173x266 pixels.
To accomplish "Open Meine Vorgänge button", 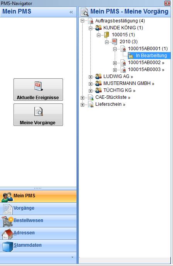I will click(x=38, y=115).
